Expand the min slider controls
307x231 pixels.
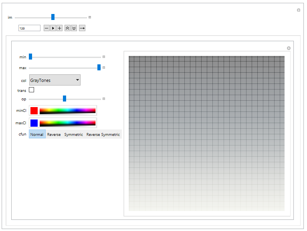click(x=104, y=57)
